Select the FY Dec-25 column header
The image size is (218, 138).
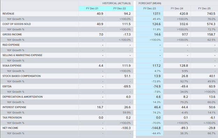(204, 8)
